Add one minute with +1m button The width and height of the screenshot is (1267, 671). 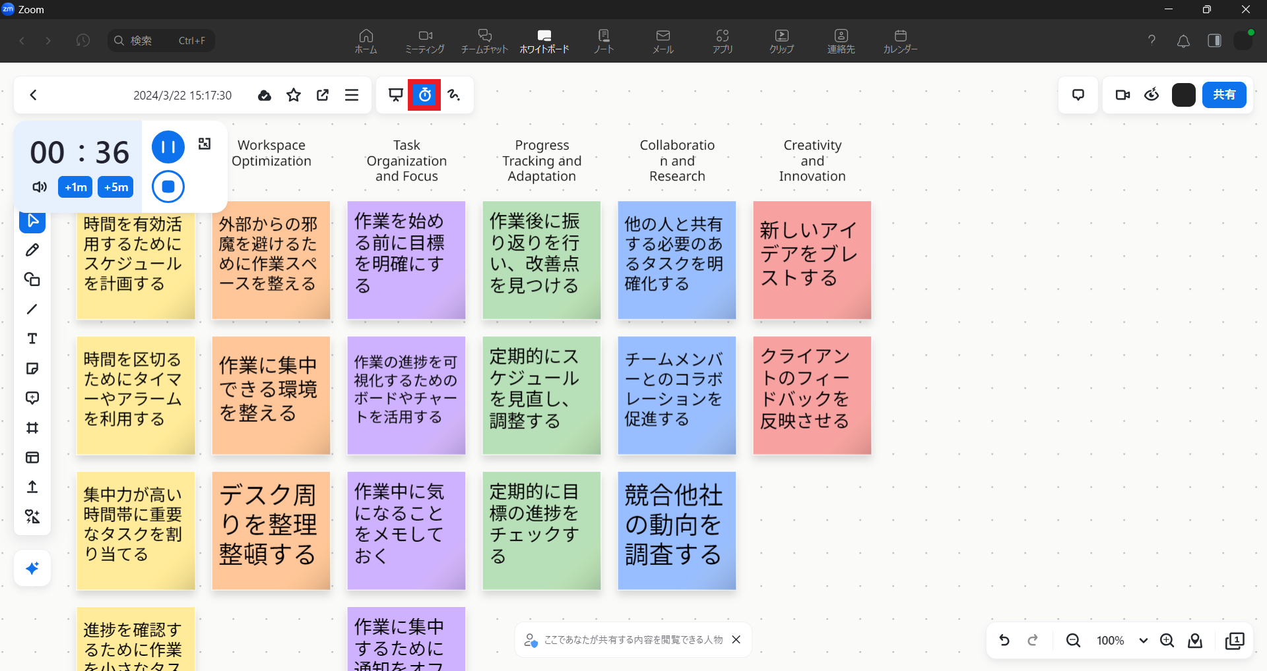click(75, 187)
